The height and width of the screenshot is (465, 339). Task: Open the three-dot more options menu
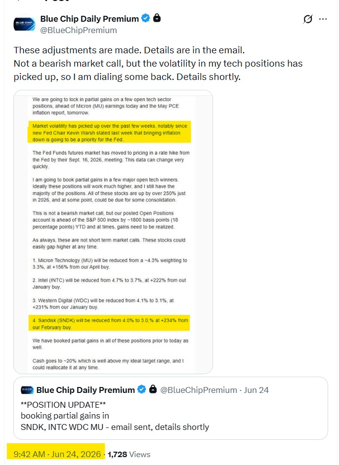point(323,19)
